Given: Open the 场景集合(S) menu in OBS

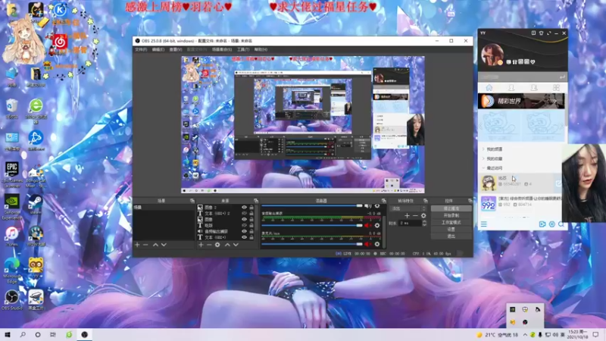Looking at the screenshot, I should point(222,49).
